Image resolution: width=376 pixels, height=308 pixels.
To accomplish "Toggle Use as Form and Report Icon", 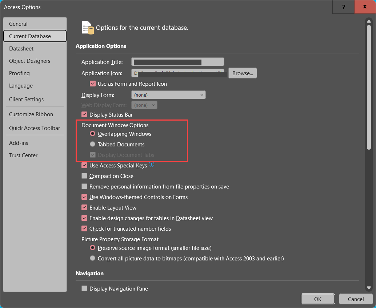I will tap(93, 84).
